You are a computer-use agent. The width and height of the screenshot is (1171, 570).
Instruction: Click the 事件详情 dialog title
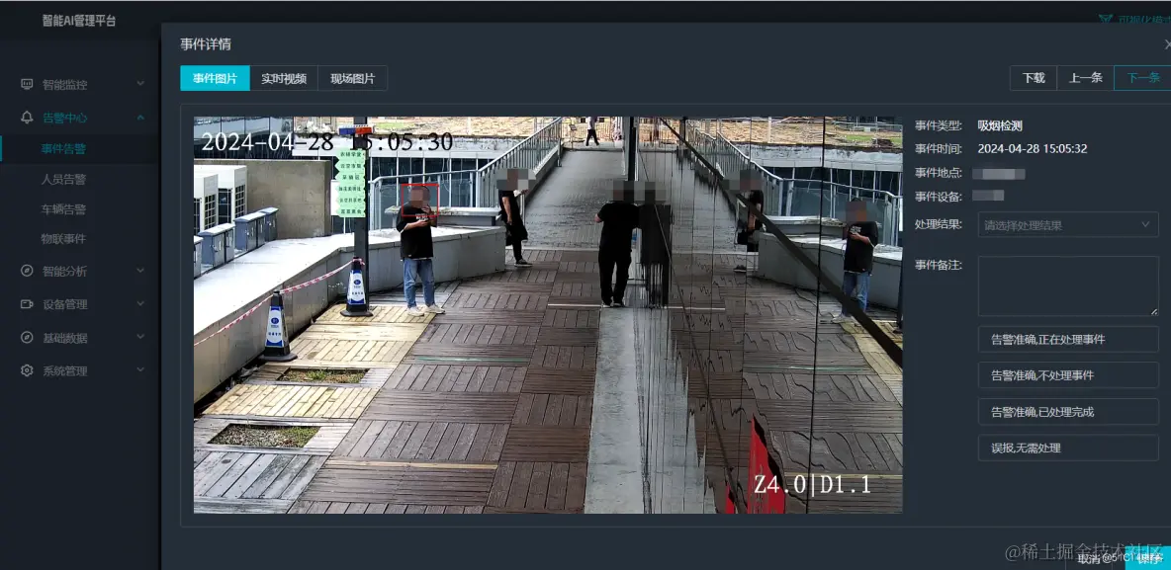pyautogui.click(x=206, y=44)
